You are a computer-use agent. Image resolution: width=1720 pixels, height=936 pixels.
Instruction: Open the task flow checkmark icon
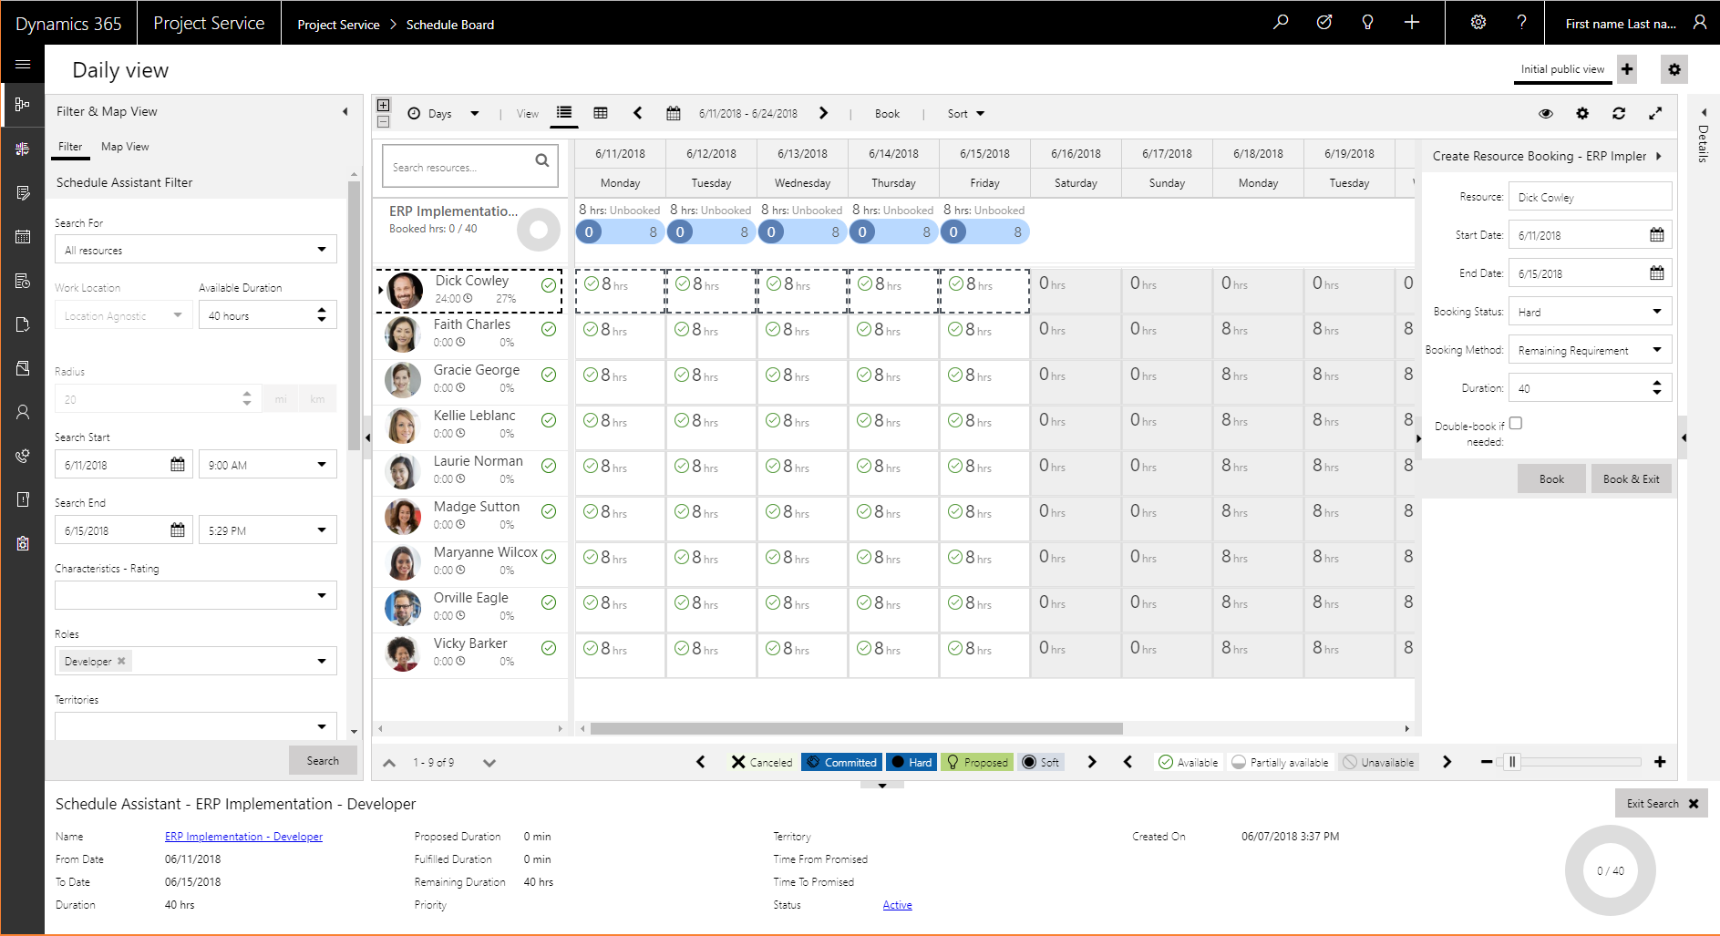(1324, 23)
